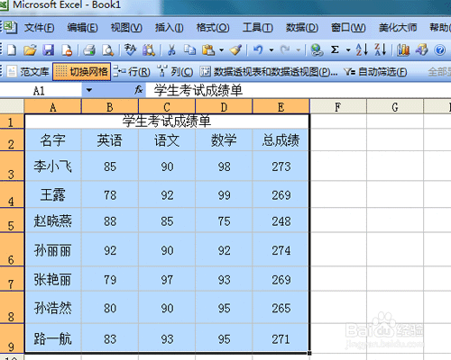Toggle the 切换网格 gridlines button

(x=82, y=72)
